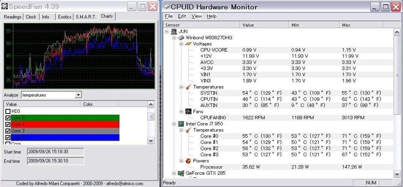Collapse the Voltages node
The width and height of the screenshot is (403, 187).
[x=181, y=44]
